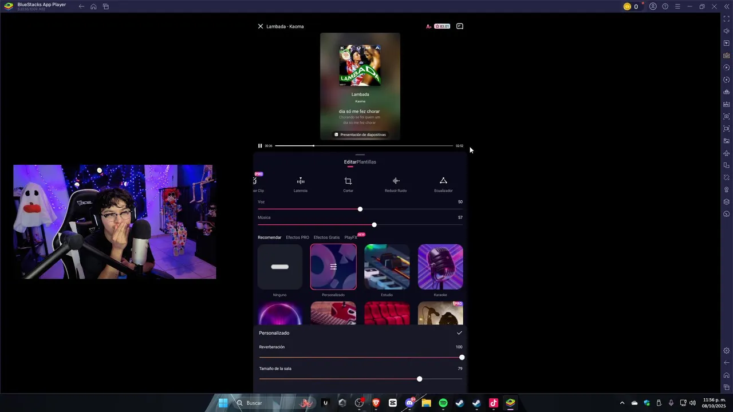This screenshot has width=733, height=412.
Task: Collapse the BlueStacks side toolbar
Action: coord(727,6)
